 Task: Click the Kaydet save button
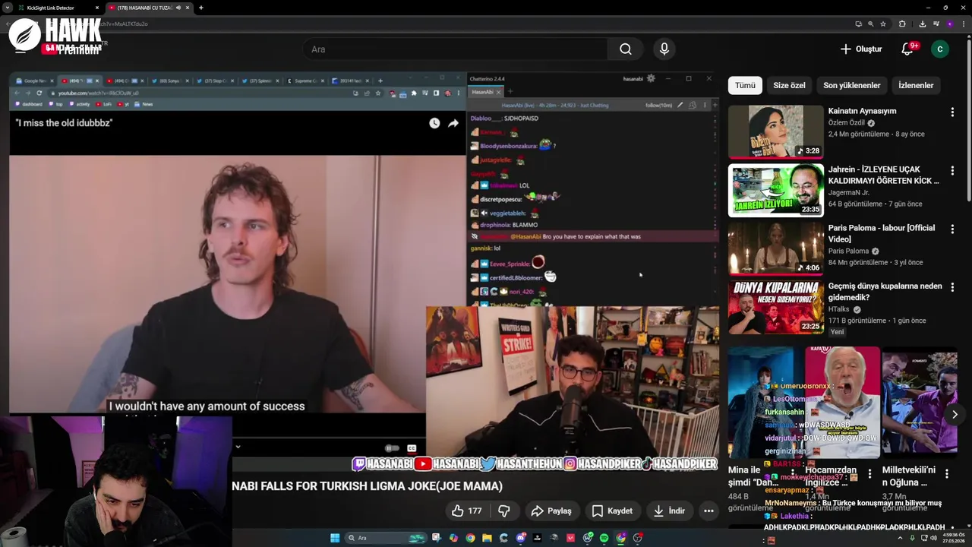point(612,511)
